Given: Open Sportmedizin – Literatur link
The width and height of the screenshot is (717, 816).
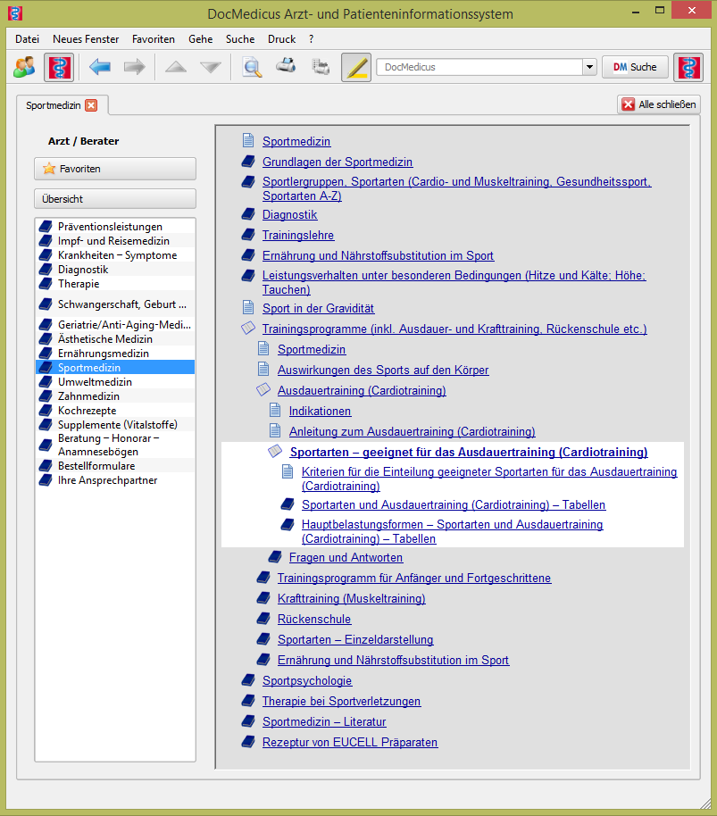Looking at the screenshot, I should coord(324,721).
